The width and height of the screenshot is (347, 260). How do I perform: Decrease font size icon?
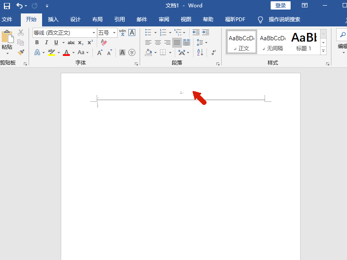[110, 52]
